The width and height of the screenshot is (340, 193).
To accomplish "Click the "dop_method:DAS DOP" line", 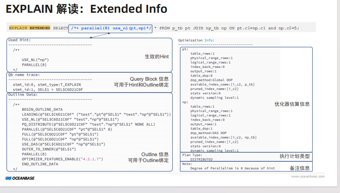I will (208, 133).
